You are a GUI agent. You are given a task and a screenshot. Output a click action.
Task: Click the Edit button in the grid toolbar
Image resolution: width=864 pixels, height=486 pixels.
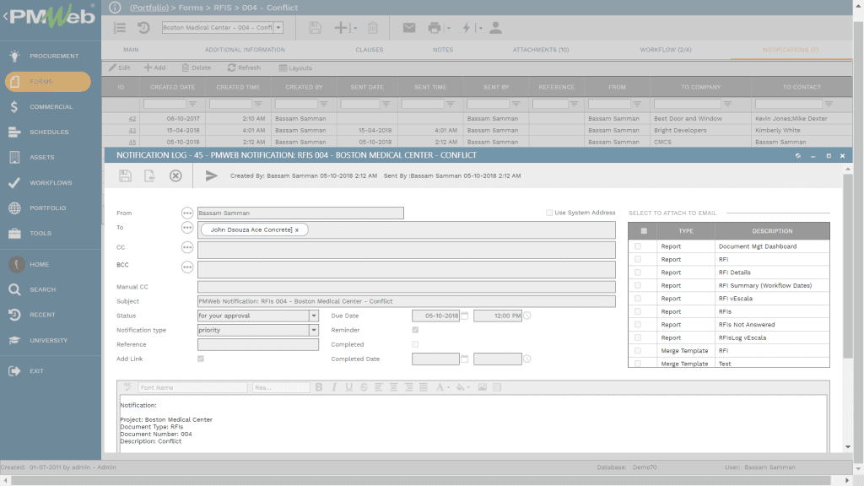(x=120, y=67)
